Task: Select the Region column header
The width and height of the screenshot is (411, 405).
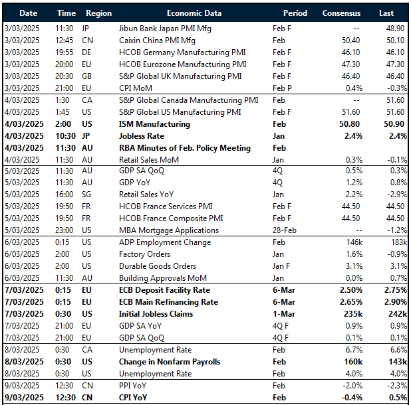Action: [98, 13]
